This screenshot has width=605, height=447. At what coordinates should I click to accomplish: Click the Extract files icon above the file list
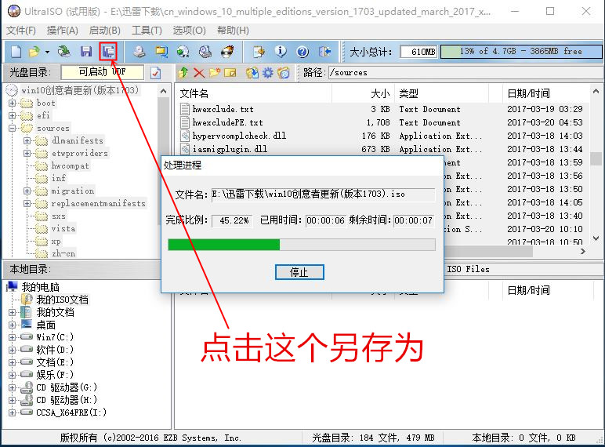pos(252,73)
